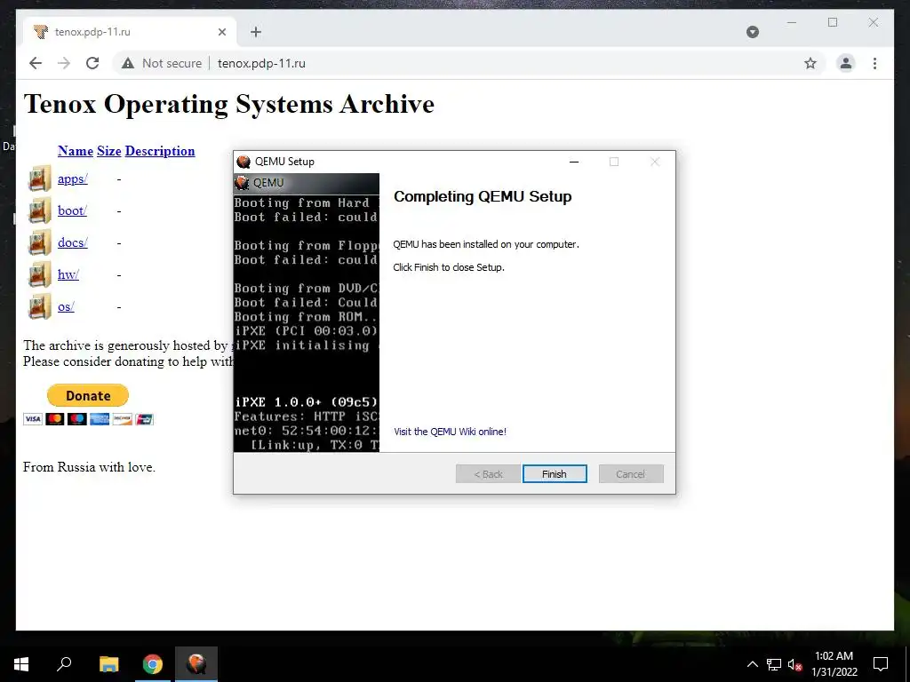Click the Chrome taskbar icon
The width and height of the screenshot is (910, 682).
(x=153, y=664)
